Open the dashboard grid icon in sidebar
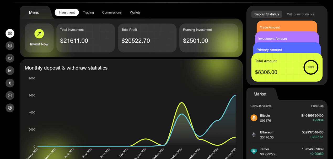This screenshot has width=333, height=159. [10, 33]
